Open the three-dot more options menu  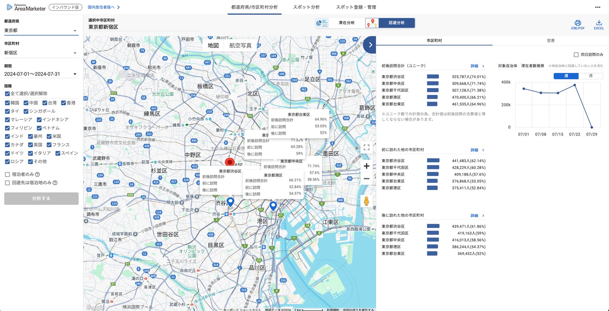coord(597,7)
